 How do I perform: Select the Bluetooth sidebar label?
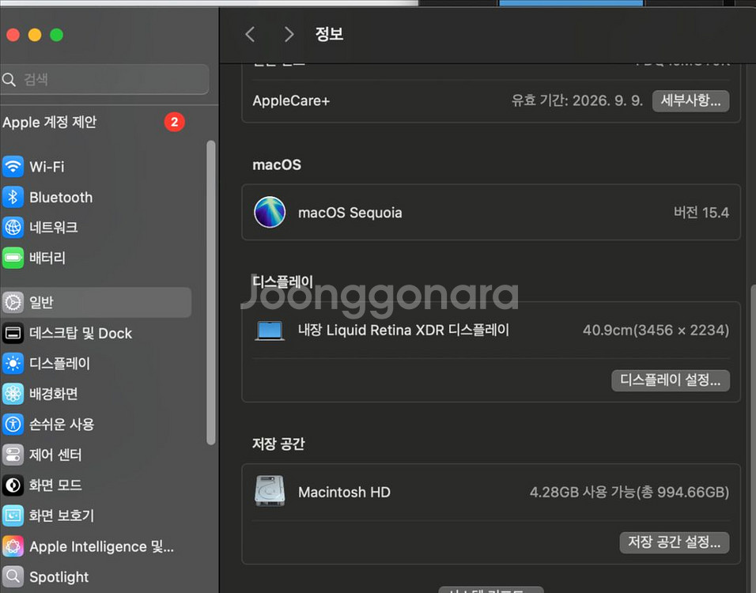point(61,197)
